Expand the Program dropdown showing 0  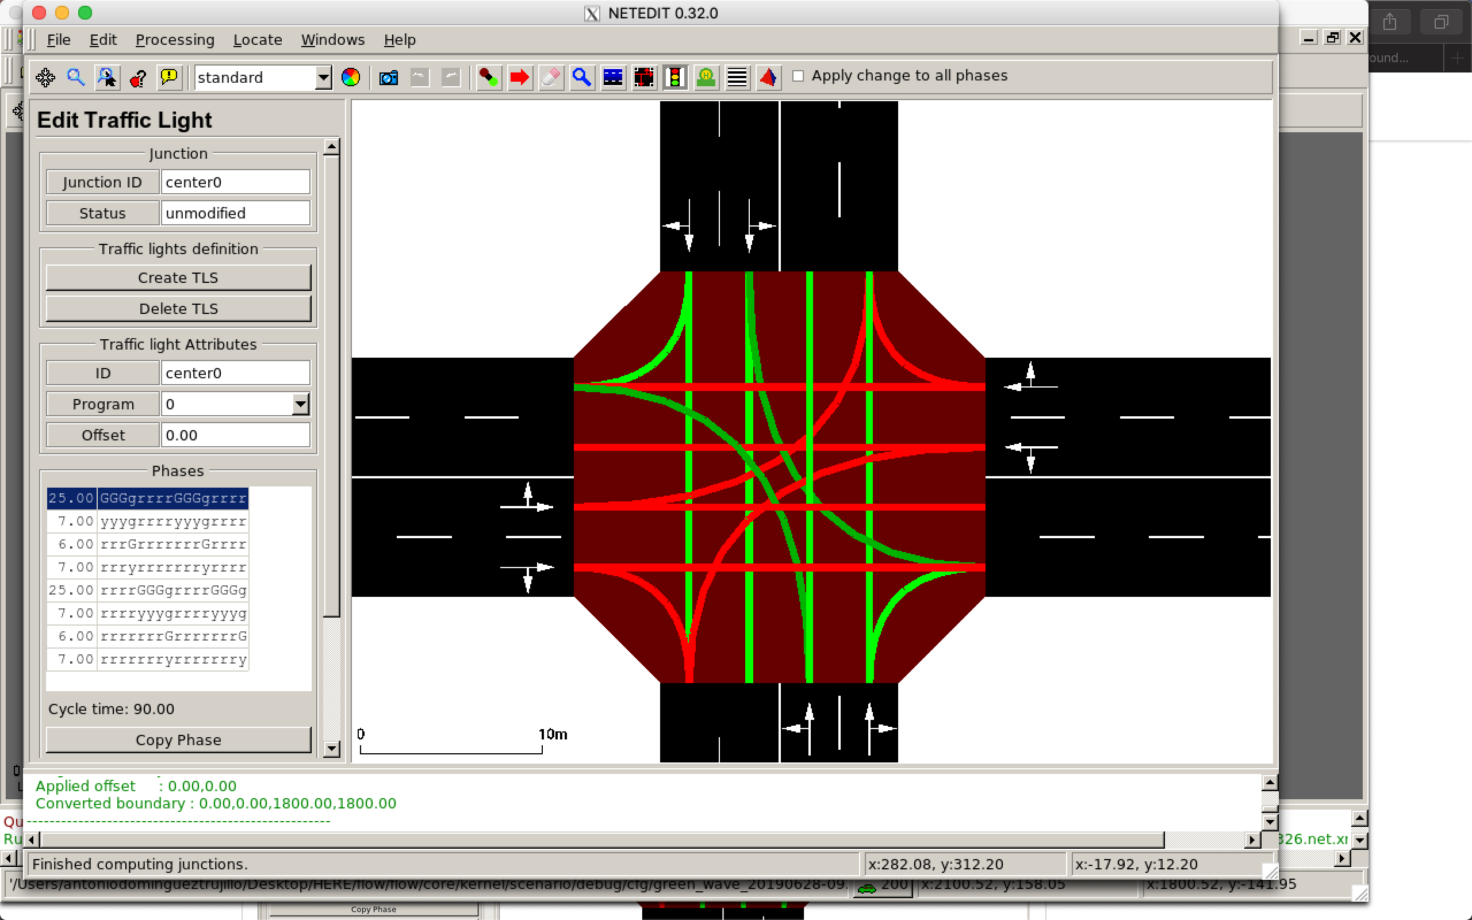(301, 404)
